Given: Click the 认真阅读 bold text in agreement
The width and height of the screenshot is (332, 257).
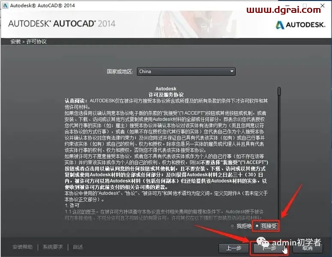Looking at the screenshot, I should (x=76, y=101).
